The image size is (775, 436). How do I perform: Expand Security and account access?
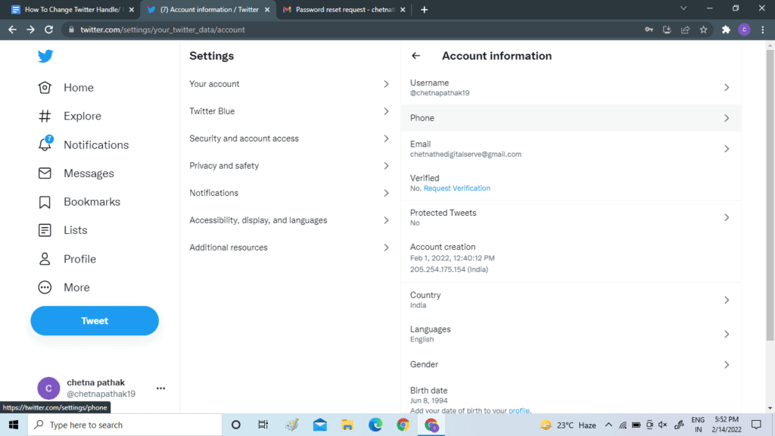click(x=290, y=139)
